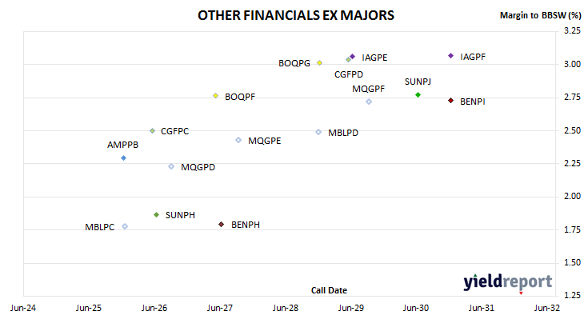Click the chart title Other Financials Ex Majors

[296, 15]
